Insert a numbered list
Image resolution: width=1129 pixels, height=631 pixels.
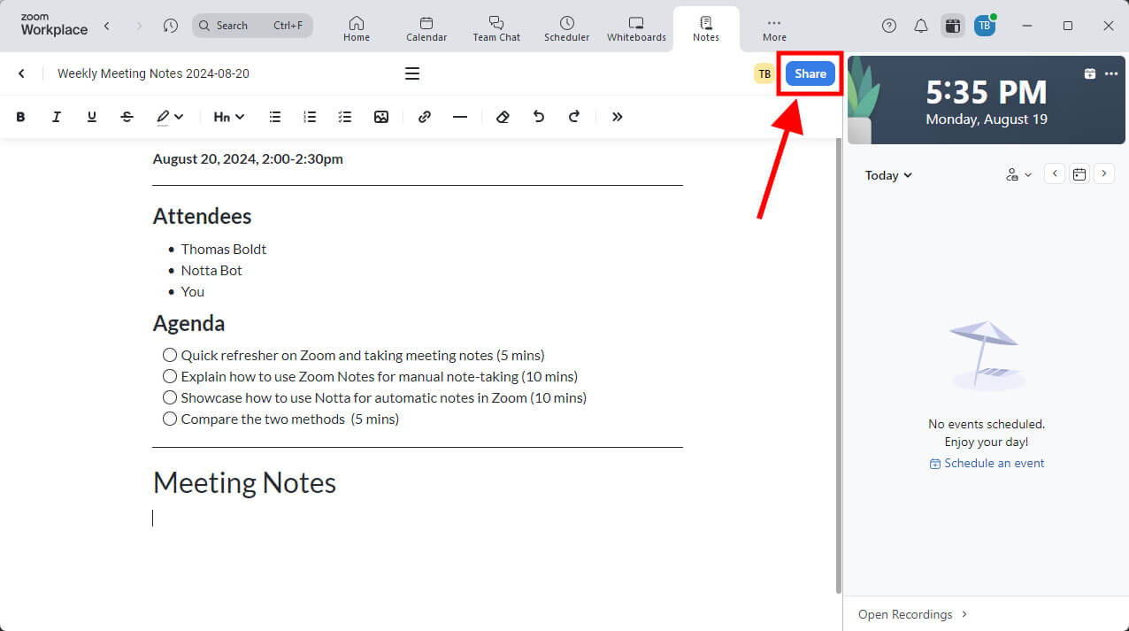click(x=310, y=117)
